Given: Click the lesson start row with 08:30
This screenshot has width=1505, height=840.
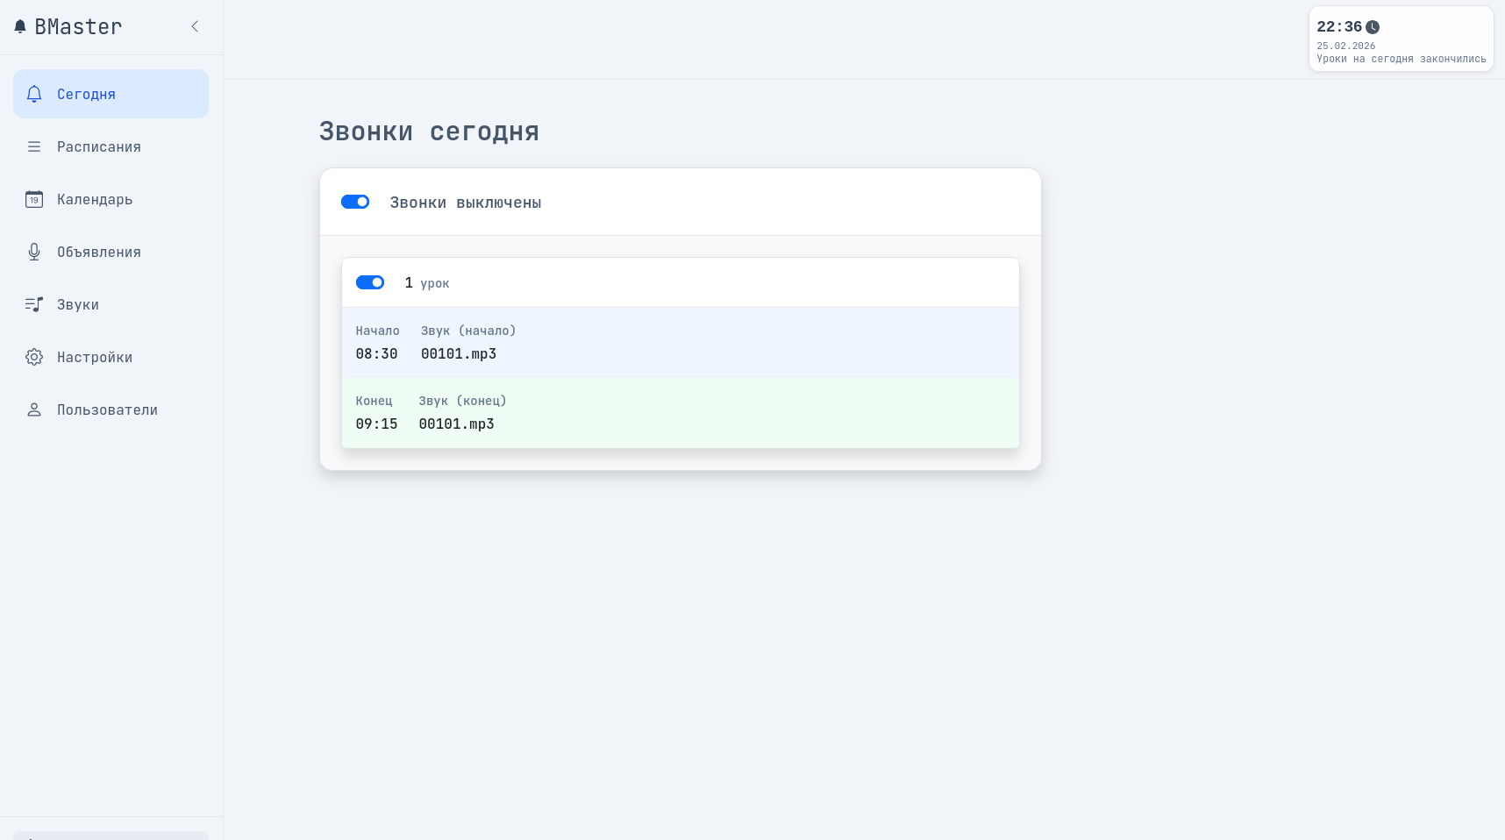Looking at the screenshot, I should click(680, 343).
